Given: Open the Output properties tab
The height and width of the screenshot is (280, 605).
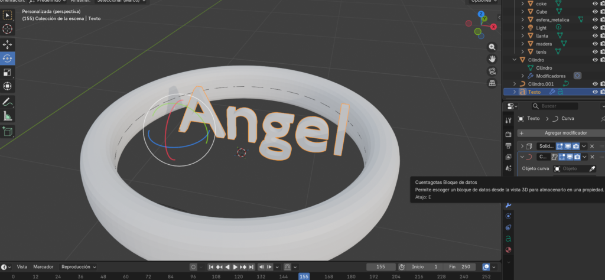Looking at the screenshot, I should click(x=508, y=145).
